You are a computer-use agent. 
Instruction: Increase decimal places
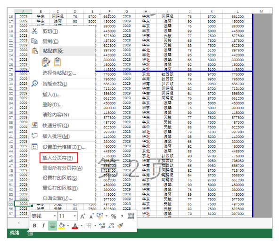pyautogui.click(x=102, y=226)
